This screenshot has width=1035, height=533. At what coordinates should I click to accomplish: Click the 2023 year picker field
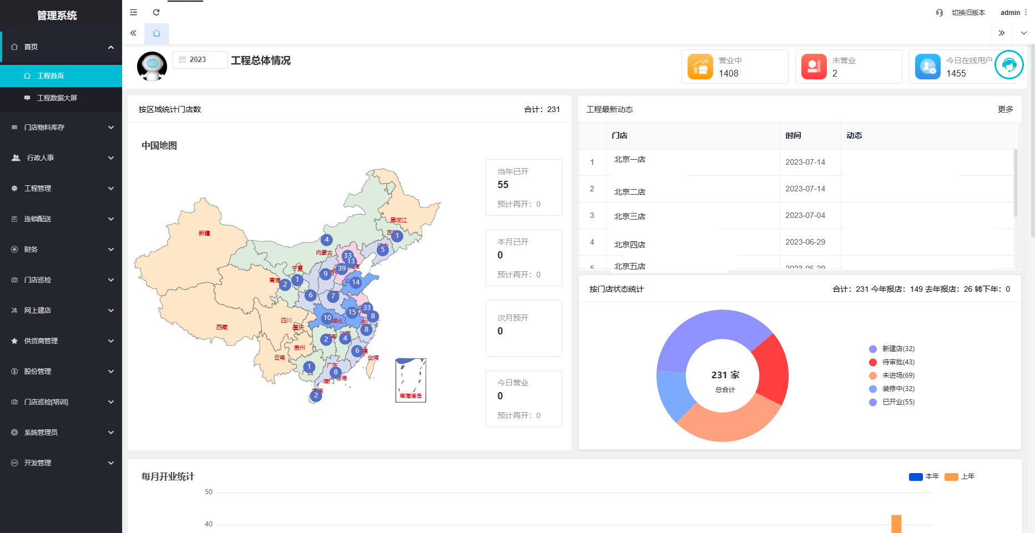(200, 59)
